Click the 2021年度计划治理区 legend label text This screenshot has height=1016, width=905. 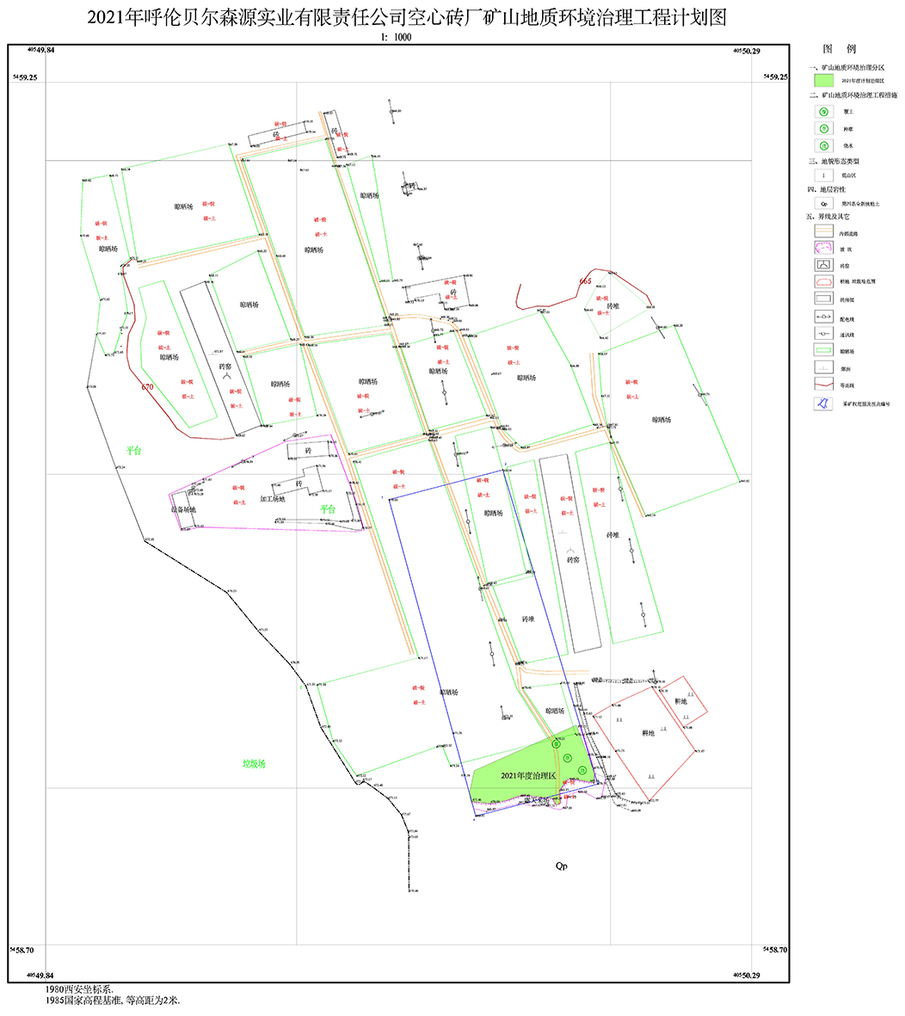click(862, 81)
